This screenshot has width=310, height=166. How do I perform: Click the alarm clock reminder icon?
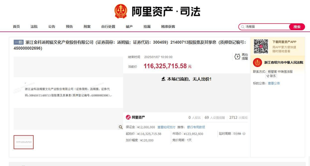click(237, 57)
